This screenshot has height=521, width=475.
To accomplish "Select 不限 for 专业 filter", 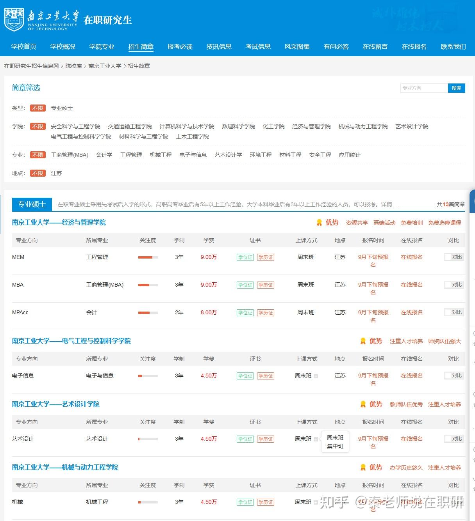I will tap(38, 155).
